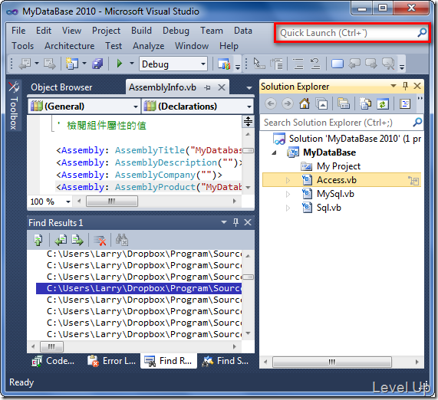Switch to the Object Browser tab
The width and height of the screenshot is (438, 400).
(61, 87)
